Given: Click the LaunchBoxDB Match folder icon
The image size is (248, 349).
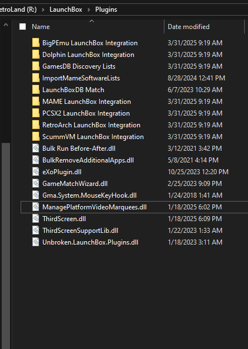Looking at the screenshot, I should pos(36,90).
